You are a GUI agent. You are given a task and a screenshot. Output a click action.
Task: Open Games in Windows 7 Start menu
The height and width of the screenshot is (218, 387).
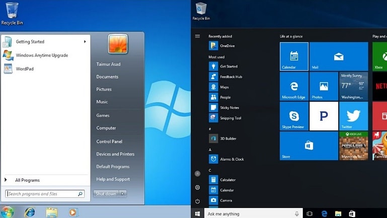point(103,115)
